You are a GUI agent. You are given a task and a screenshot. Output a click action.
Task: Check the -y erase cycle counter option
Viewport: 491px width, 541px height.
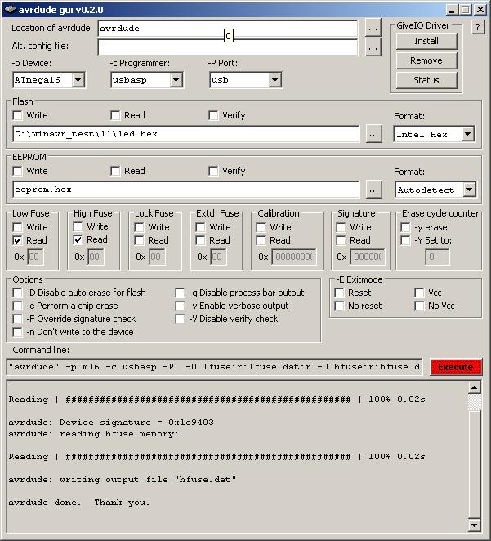point(405,227)
